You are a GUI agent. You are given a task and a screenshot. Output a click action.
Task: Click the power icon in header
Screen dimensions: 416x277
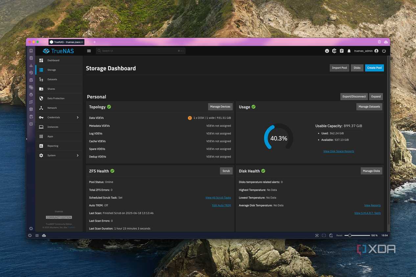click(x=384, y=51)
